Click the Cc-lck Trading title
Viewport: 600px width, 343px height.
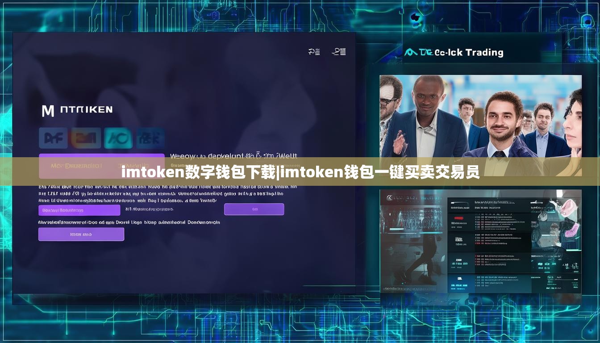[469, 52]
